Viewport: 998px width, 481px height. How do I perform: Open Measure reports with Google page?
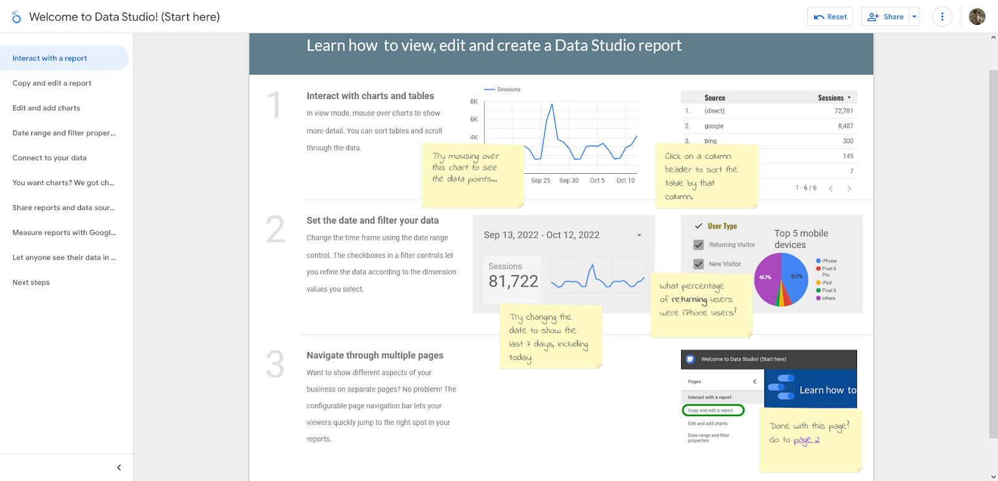click(64, 232)
